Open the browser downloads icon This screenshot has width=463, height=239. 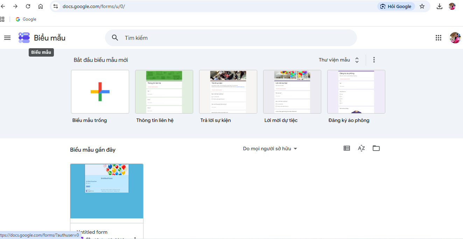point(440,6)
